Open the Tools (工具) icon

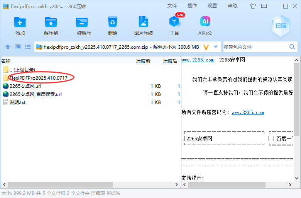click(174, 22)
